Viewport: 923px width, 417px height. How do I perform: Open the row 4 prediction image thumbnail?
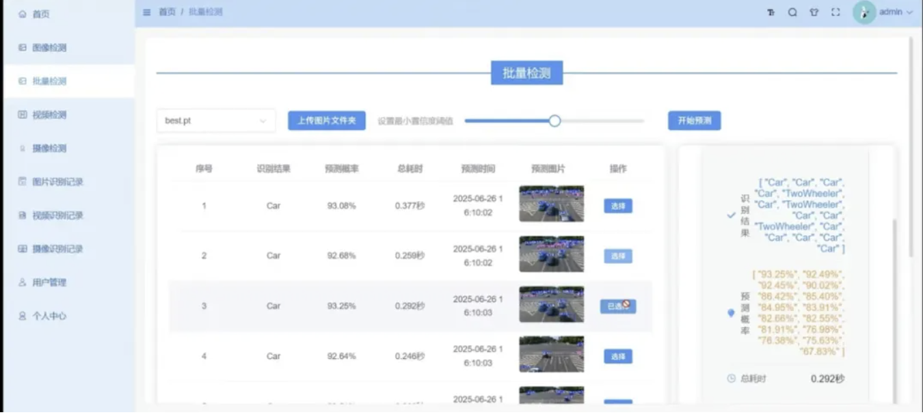551,354
